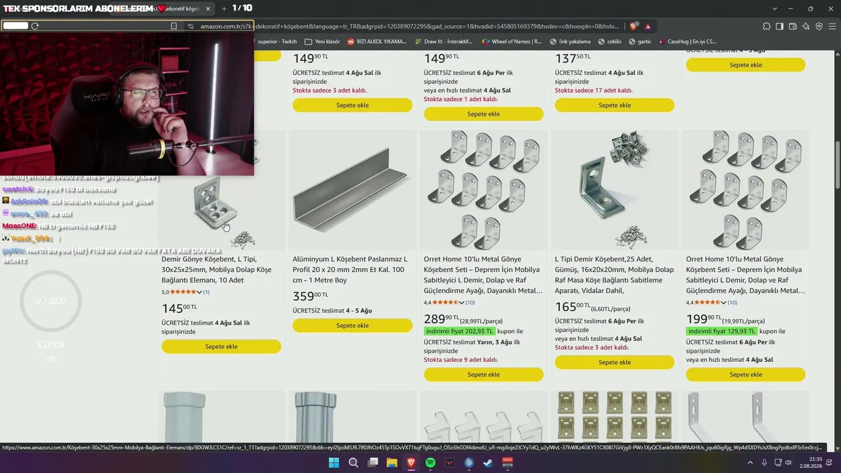Open the Alüminyum L Köşebent Paslanmaz product title
The width and height of the screenshot is (841, 473).
click(350, 269)
